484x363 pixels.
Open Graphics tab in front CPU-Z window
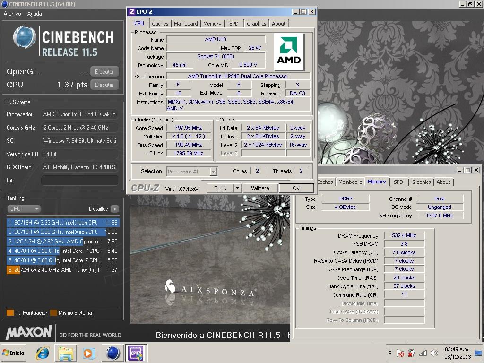tap(256, 24)
